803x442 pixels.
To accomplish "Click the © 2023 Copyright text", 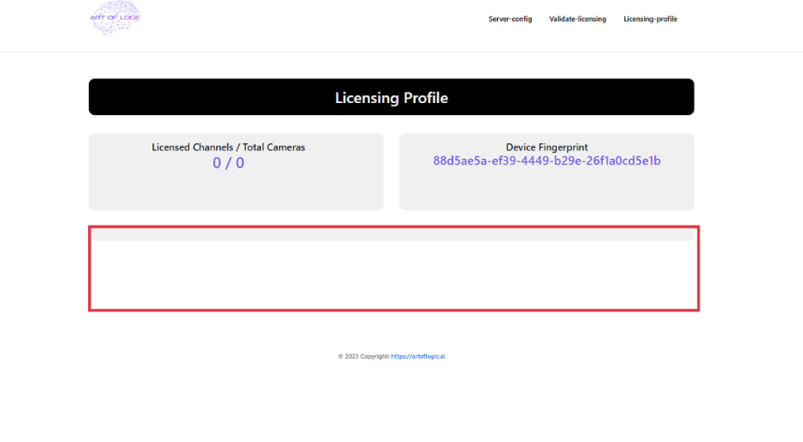I will pos(363,357).
